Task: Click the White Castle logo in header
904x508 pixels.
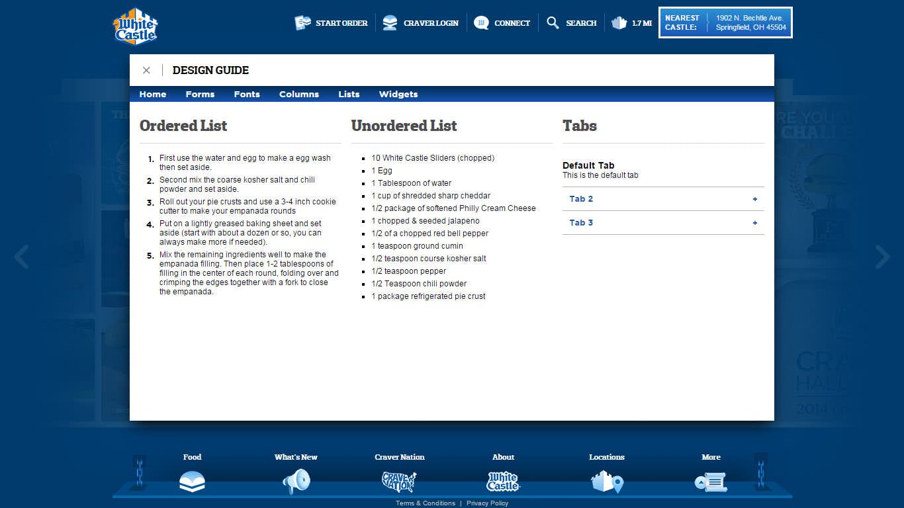Action: 136,26
